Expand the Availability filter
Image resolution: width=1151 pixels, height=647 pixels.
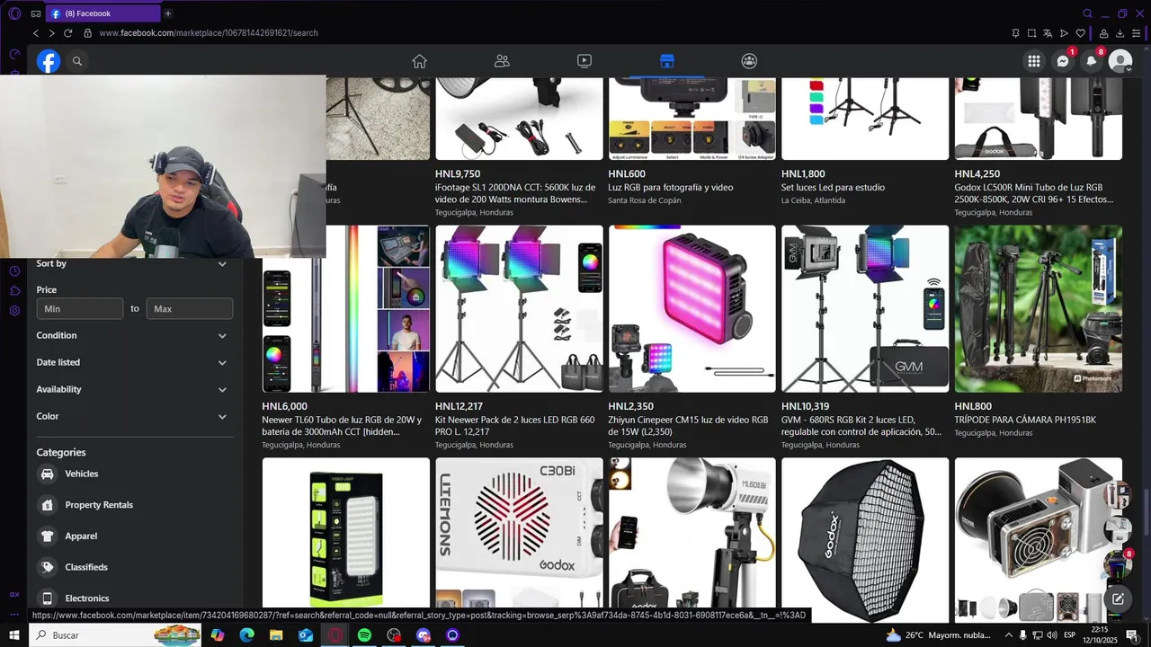[x=132, y=389]
